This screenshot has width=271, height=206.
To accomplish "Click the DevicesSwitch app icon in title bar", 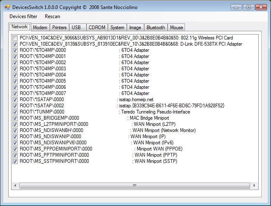I will pyautogui.click(x=7, y=7).
